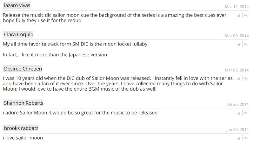Click the Mar 12, 2014 date stamp

coord(237,7)
